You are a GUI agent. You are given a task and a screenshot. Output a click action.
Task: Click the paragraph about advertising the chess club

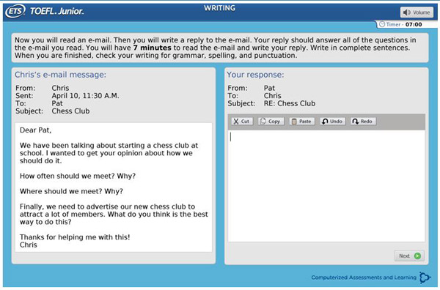[x=114, y=215]
